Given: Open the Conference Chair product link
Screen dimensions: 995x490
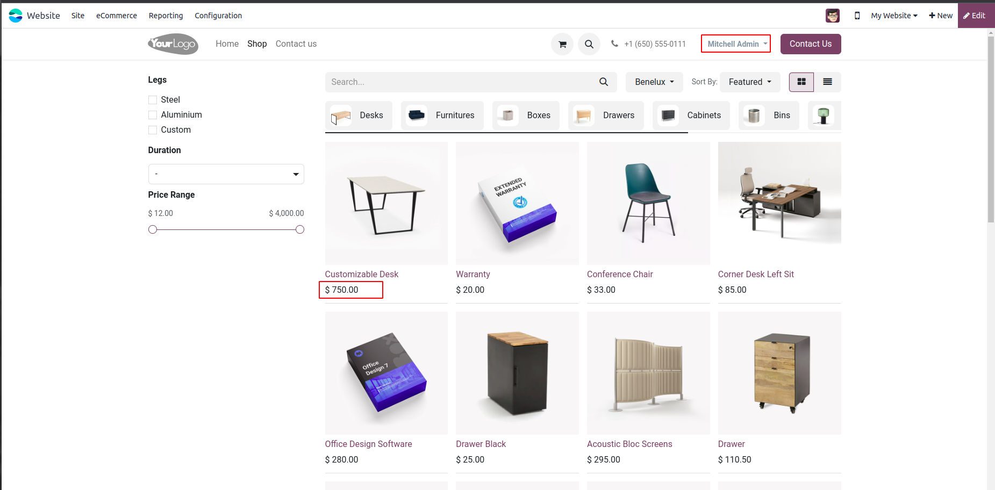Looking at the screenshot, I should pos(620,274).
